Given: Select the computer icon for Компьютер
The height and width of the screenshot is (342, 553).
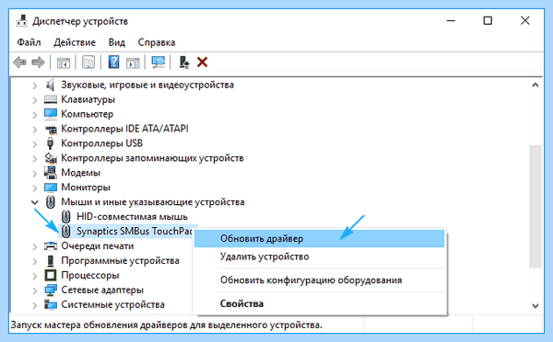Looking at the screenshot, I should (x=51, y=114).
